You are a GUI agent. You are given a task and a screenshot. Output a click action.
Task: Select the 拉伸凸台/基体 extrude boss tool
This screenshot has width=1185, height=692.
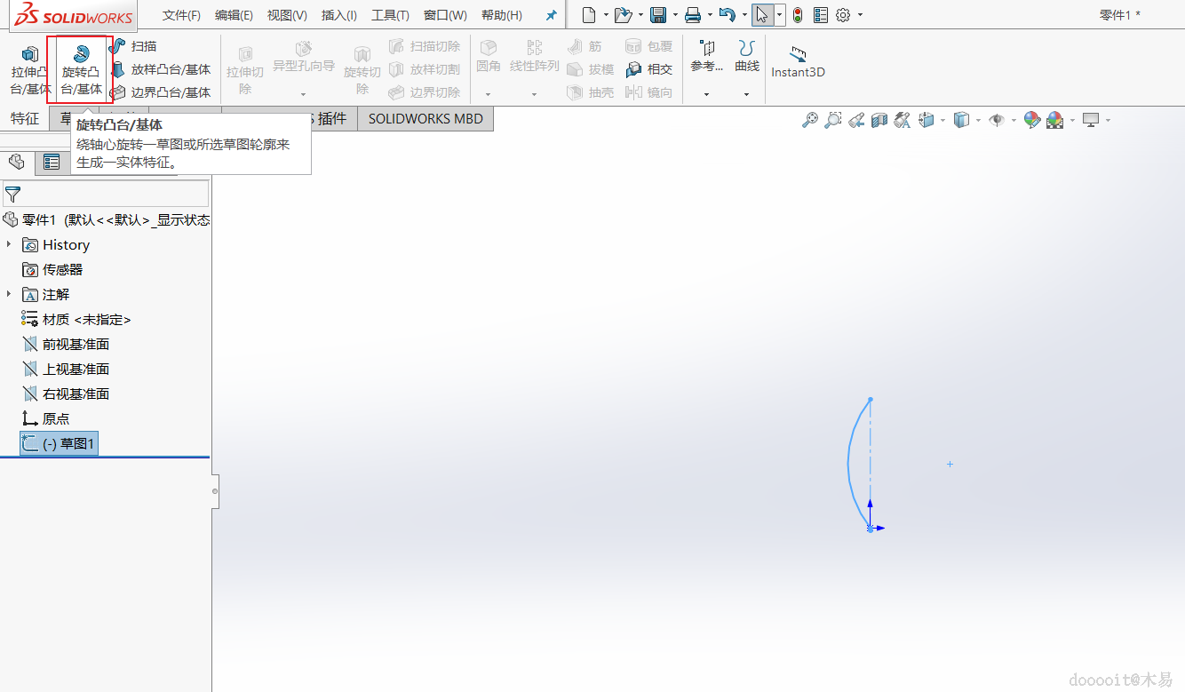point(30,70)
